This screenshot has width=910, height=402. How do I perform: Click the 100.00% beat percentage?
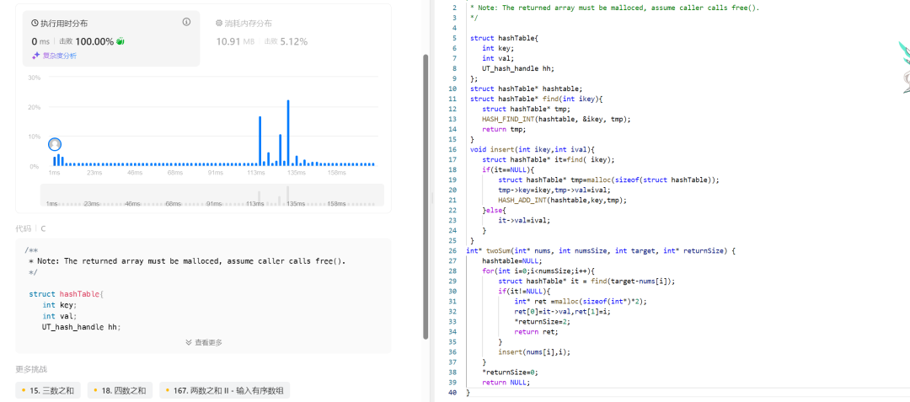[x=94, y=41]
